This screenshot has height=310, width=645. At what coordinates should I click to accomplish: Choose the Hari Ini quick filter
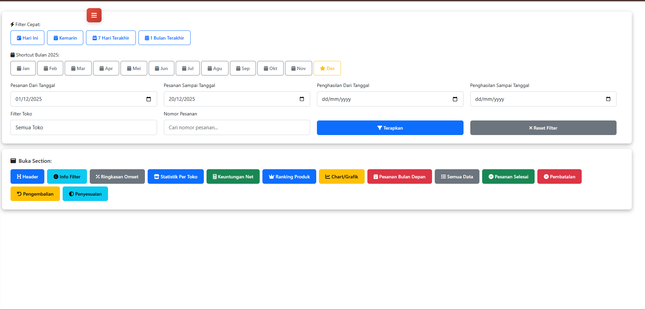(27, 38)
